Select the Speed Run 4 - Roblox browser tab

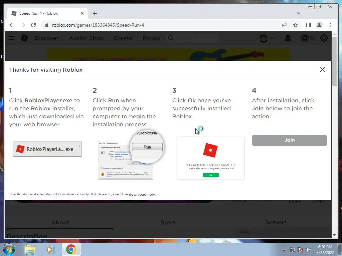click(47, 13)
